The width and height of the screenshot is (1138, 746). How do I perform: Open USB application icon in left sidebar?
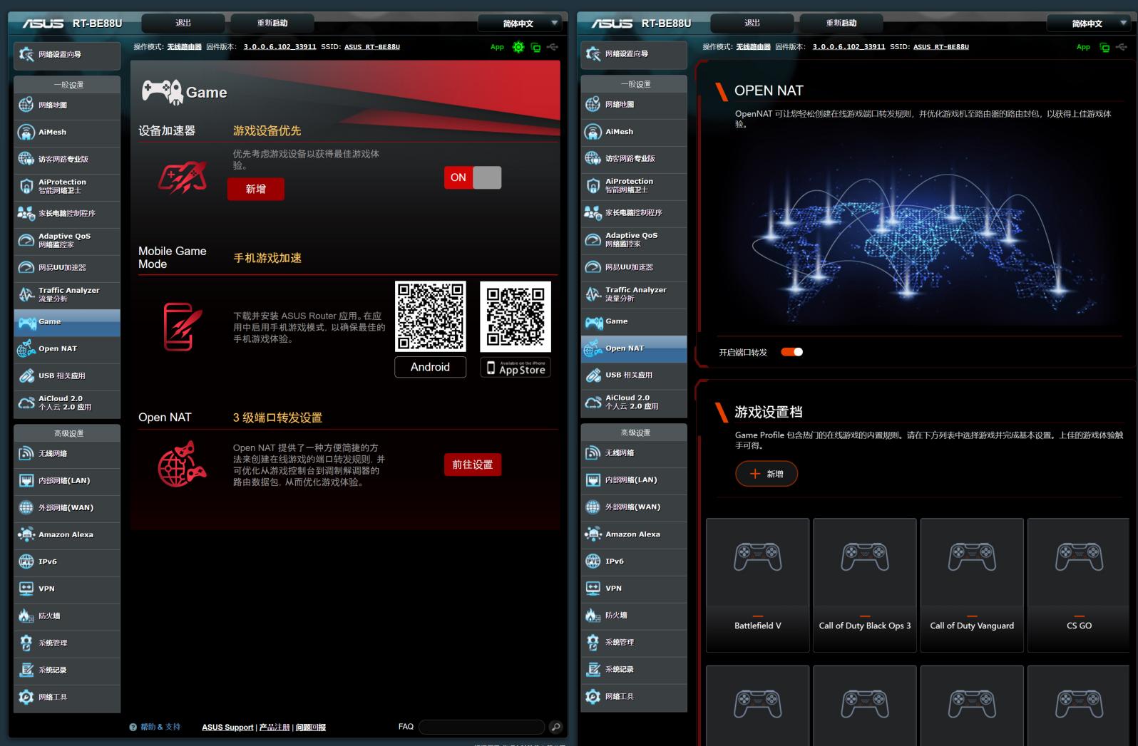click(26, 375)
